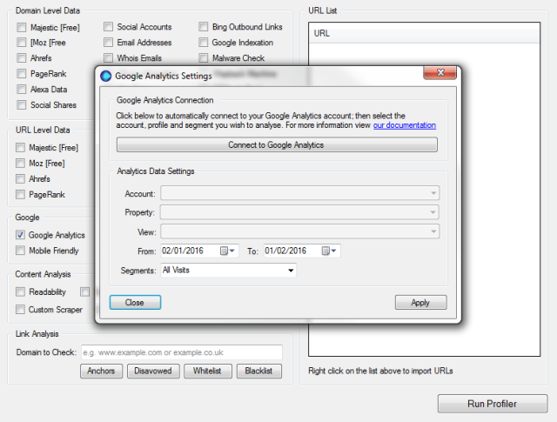Enable Google Indexation checkbox
The height and width of the screenshot is (422, 557).
click(x=203, y=43)
